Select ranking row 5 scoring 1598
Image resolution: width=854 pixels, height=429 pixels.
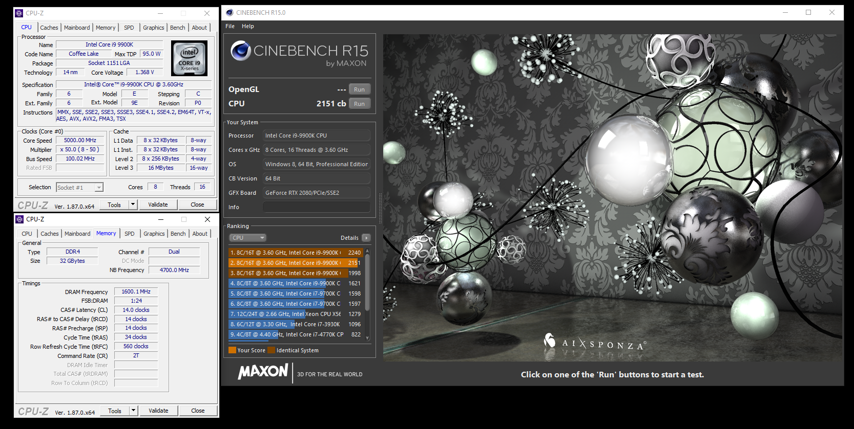296,293
